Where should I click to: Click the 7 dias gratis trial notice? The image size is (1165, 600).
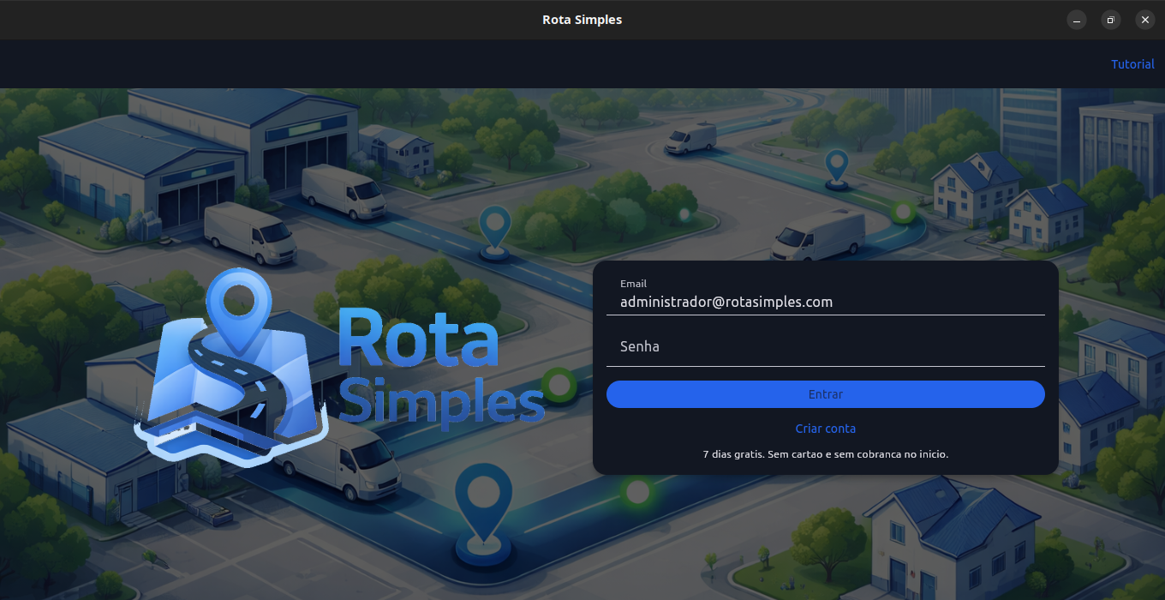825,454
